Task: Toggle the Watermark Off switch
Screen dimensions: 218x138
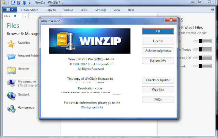Action: 205,66
